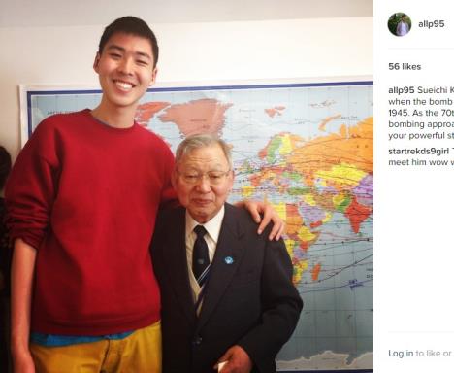The width and height of the screenshot is (454, 373).
Task: Click the hand resting on the shoulder
Action: (264, 220)
